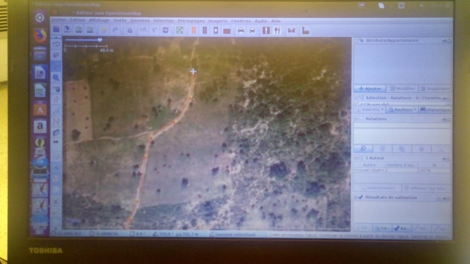This screenshot has width=470, height=264.
Task: Select the draw nodes tool
Action: [56, 66]
